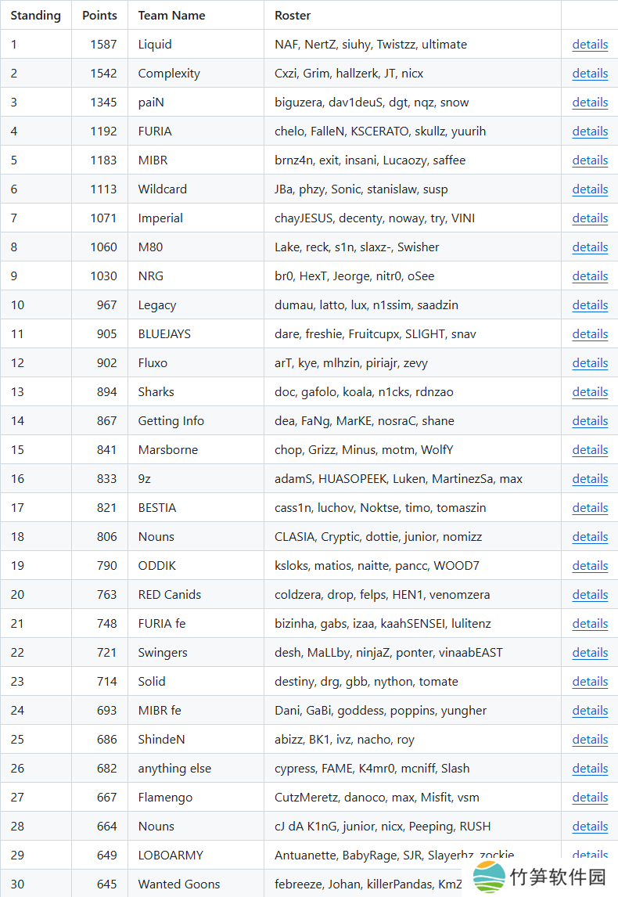Viewport: 618px width, 897px height.
Task: Click the Points column header
Action: click(x=99, y=16)
